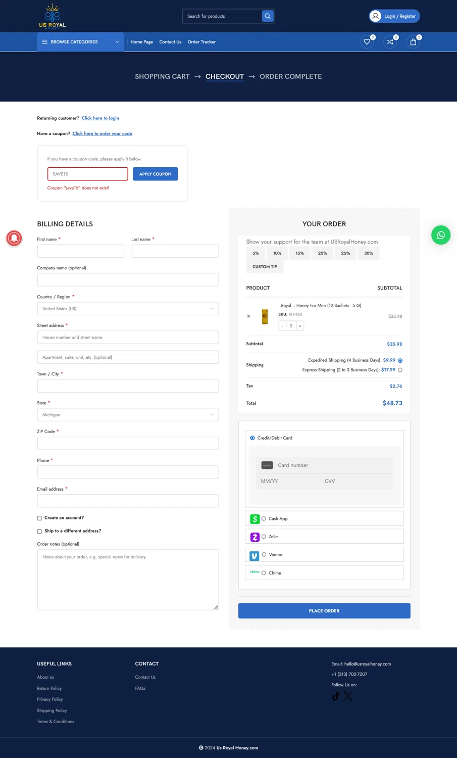The image size is (457, 758).
Task: Open the Contact Us menu item
Action: (x=170, y=42)
